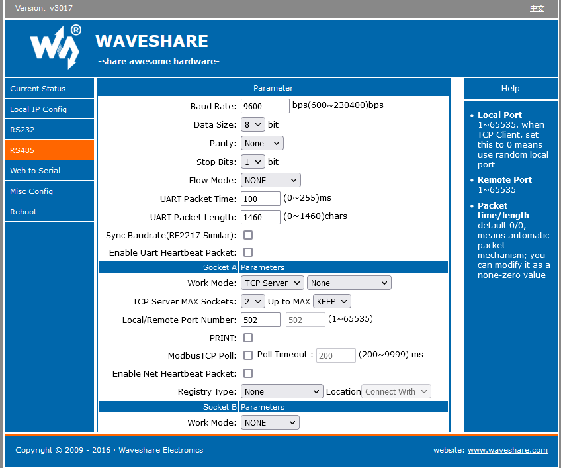This screenshot has width=561, height=468.
Task: Toggle Enable Uart Heartbeat Packet checkbox
Action: point(248,252)
